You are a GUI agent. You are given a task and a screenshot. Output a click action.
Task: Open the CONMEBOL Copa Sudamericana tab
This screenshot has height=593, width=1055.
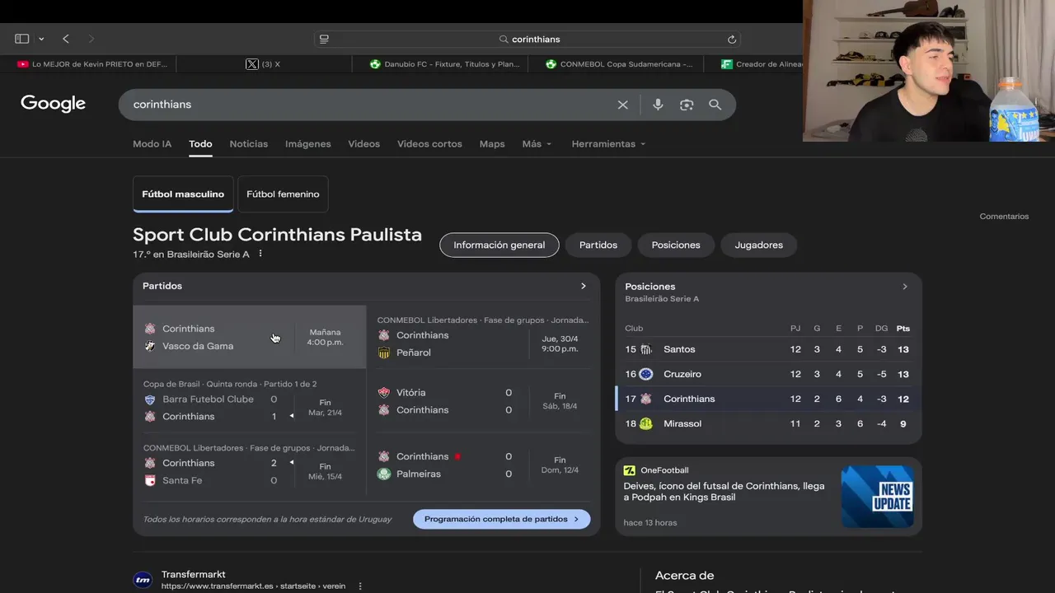(x=618, y=64)
